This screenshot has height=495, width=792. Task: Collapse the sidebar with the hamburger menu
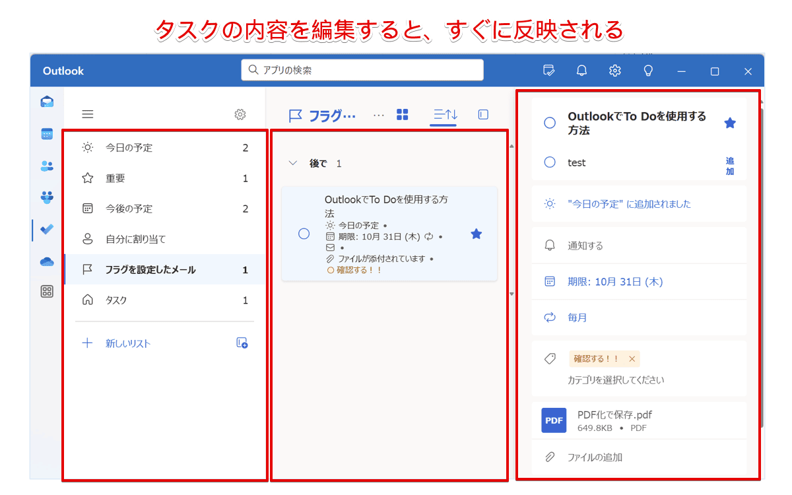(87, 114)
